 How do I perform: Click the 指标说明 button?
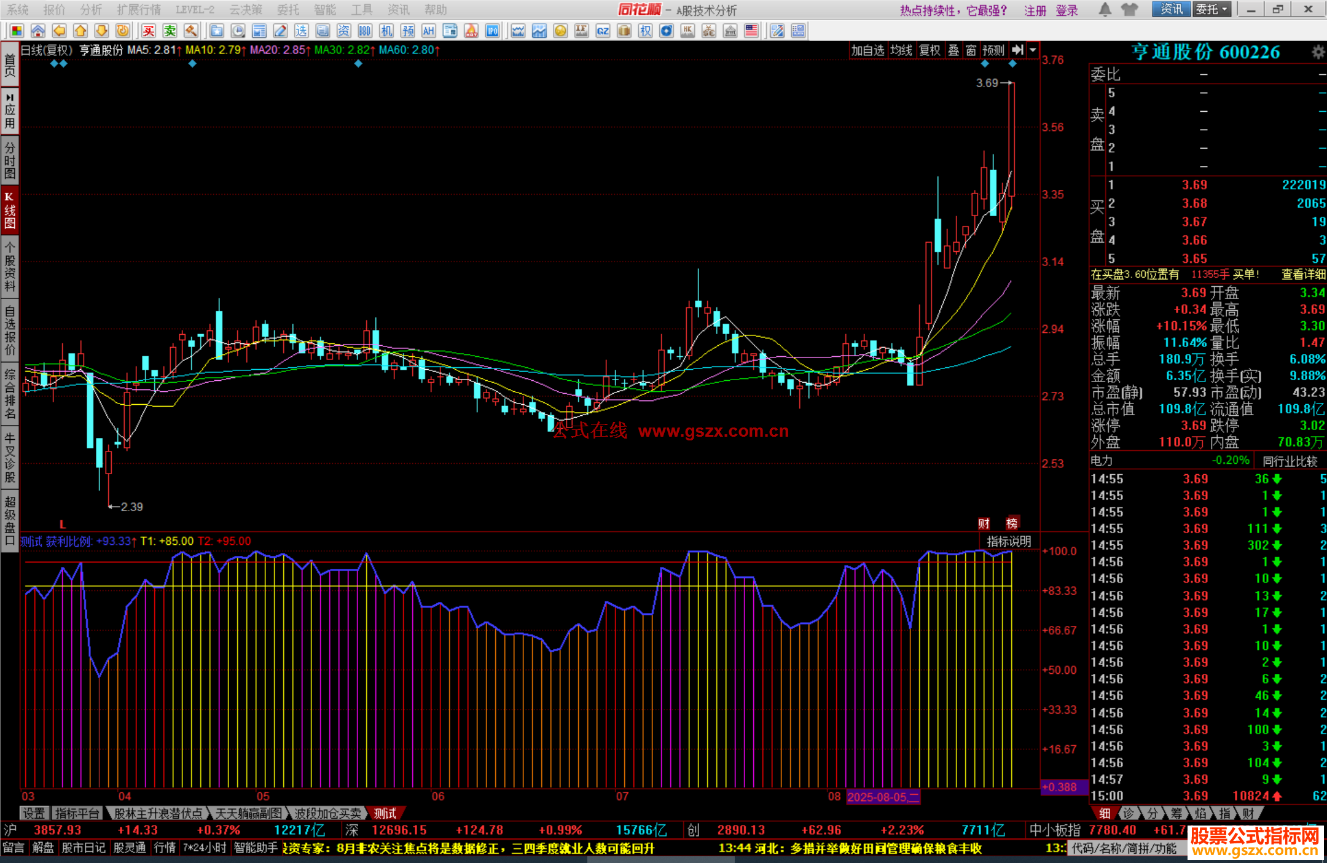point(1009,541)
